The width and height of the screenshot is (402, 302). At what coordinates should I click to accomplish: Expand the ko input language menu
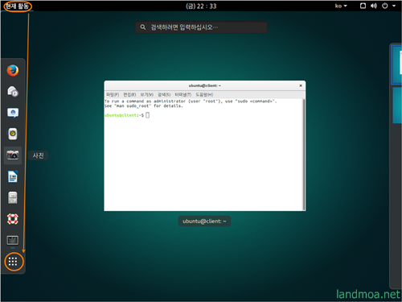coord(341,6)
